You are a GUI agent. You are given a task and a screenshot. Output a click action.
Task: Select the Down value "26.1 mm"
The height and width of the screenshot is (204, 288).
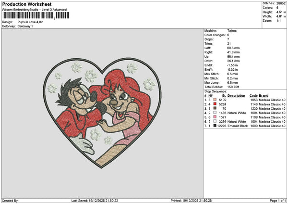click(x=233, y=61)
